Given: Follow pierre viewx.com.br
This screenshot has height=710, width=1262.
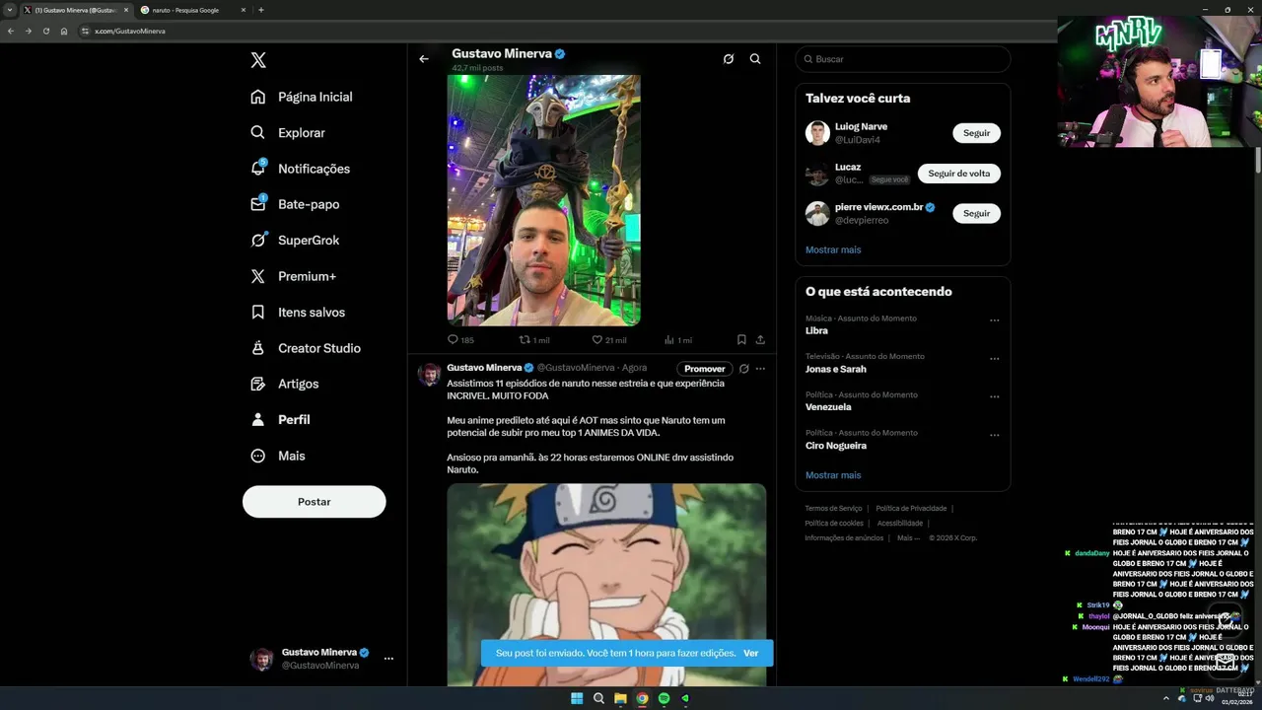Looking at the screenshot, I should pos(976,213).
